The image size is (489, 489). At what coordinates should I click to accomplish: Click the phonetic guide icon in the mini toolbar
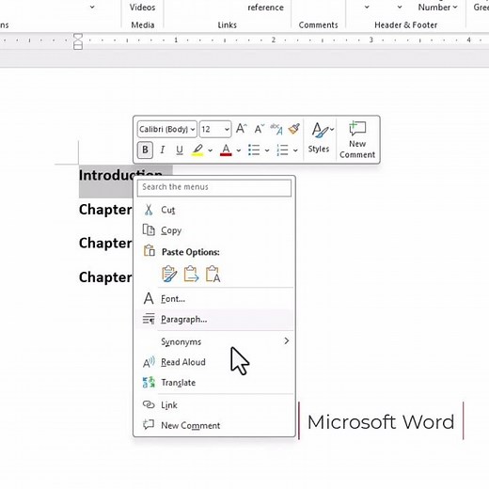point(276,129)
